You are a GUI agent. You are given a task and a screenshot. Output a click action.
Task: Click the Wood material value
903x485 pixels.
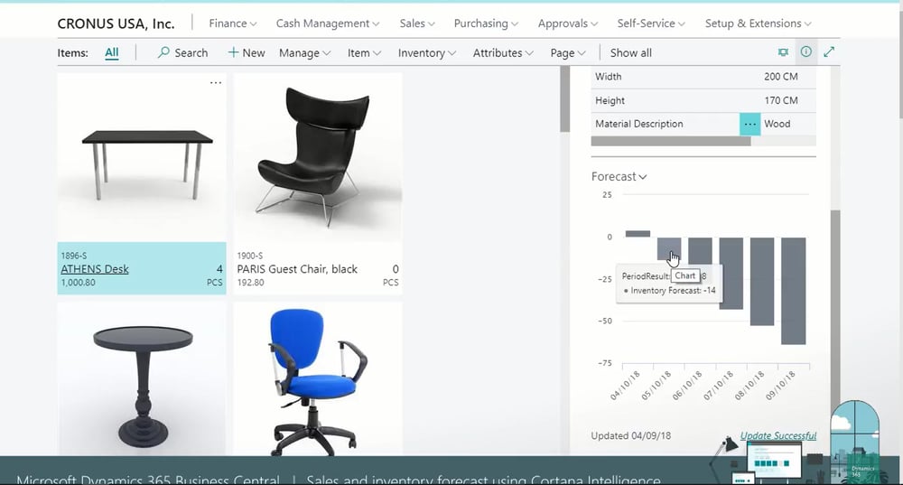pos(777,124)
